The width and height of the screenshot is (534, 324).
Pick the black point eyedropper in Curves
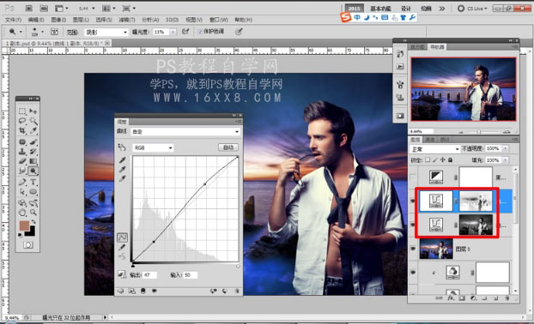tap(122, 159)
